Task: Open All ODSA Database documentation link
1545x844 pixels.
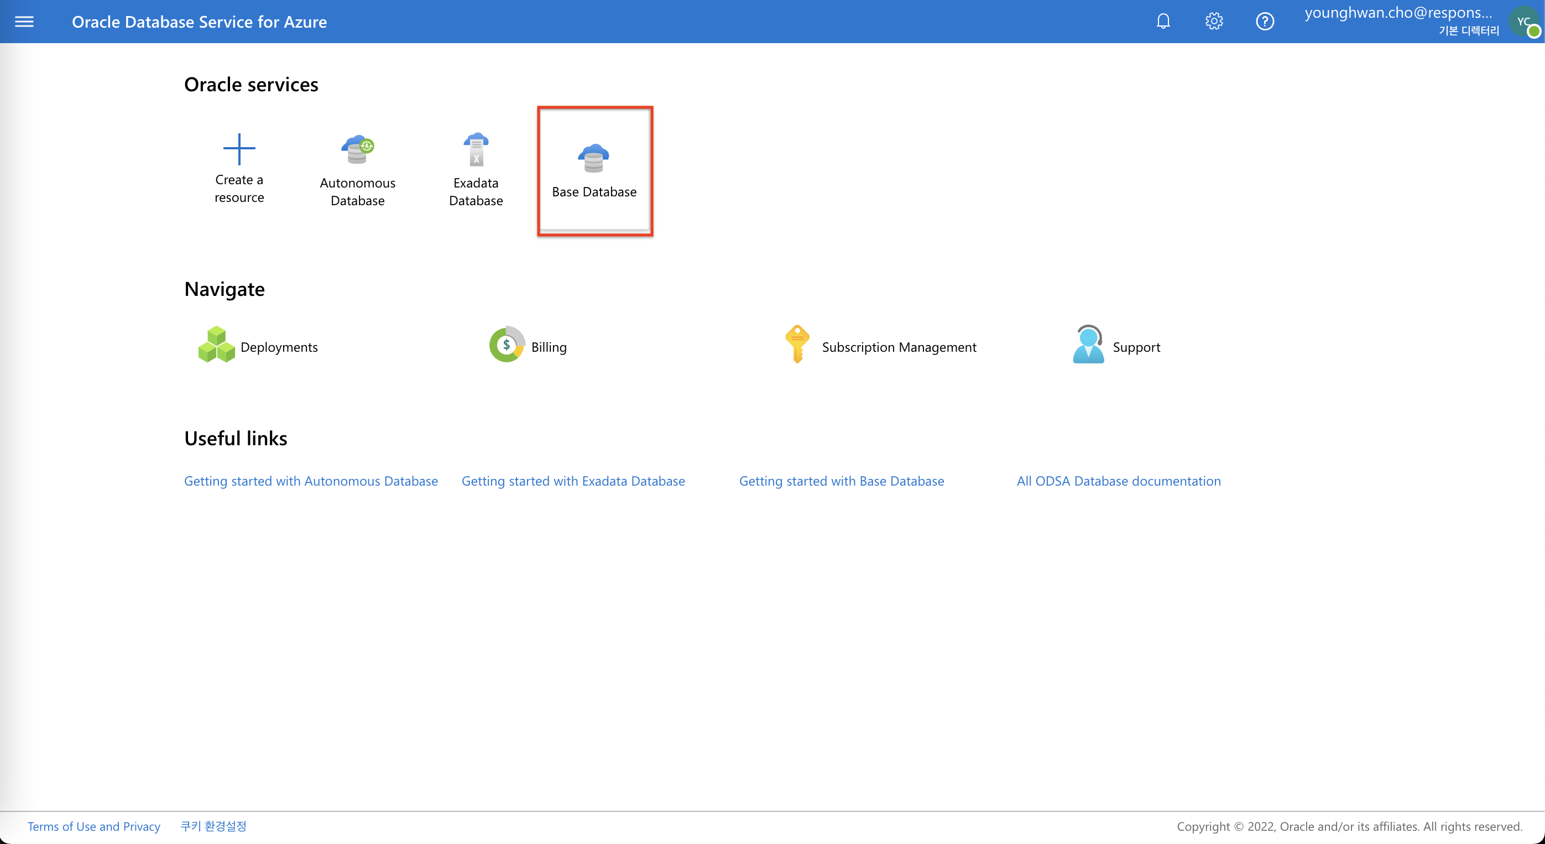Action: [x=1119, y=481]
